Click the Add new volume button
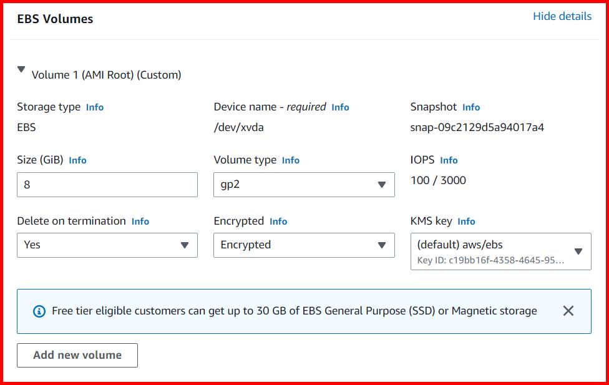609x385 pixels. [x=77, y=355]
